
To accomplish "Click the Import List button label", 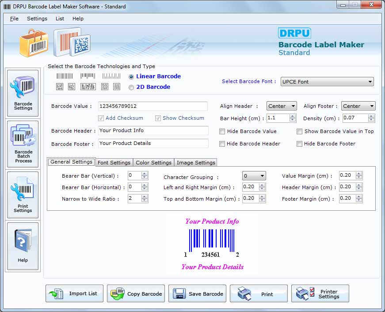I will coord(83,293).
